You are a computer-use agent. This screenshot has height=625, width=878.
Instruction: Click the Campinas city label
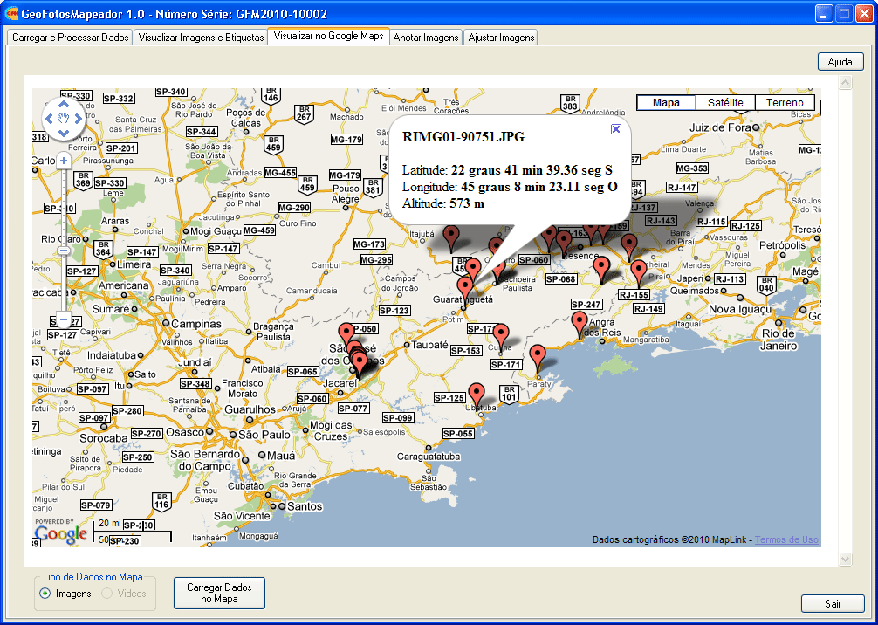pyautogui.click(x=196, y=324)
